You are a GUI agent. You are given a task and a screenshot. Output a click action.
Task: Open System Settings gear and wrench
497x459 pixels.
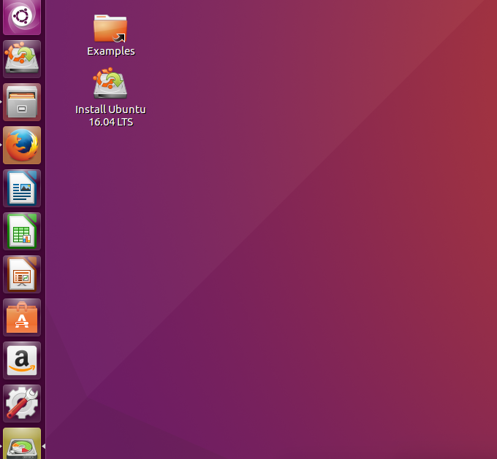click(22, 404)
